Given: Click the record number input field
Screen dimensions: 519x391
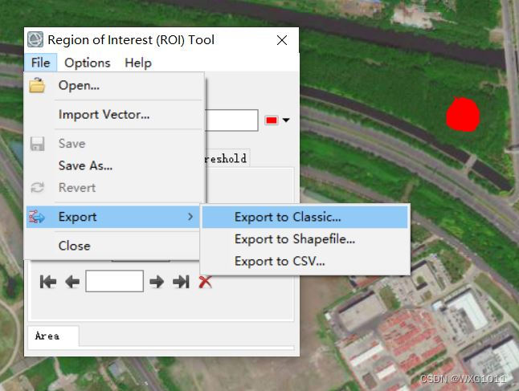Looking at the screenshot, I should coord(114,281).
